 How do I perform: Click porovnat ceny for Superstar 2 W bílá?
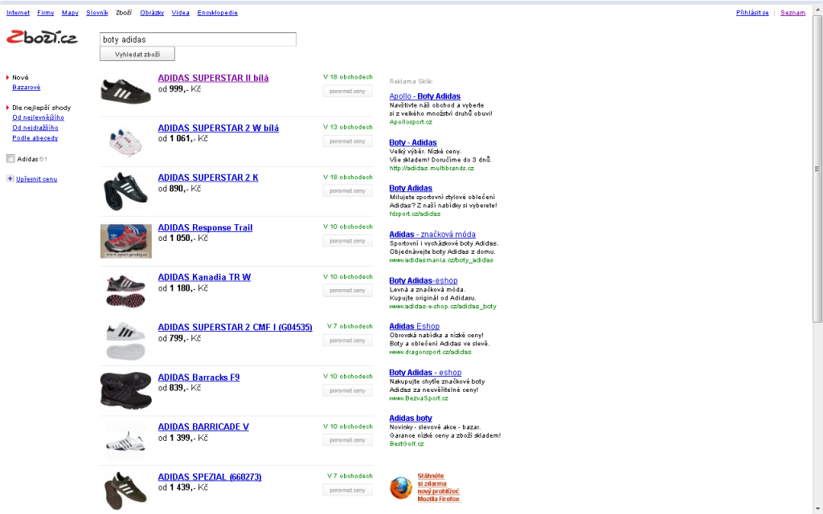pos(347,141)
